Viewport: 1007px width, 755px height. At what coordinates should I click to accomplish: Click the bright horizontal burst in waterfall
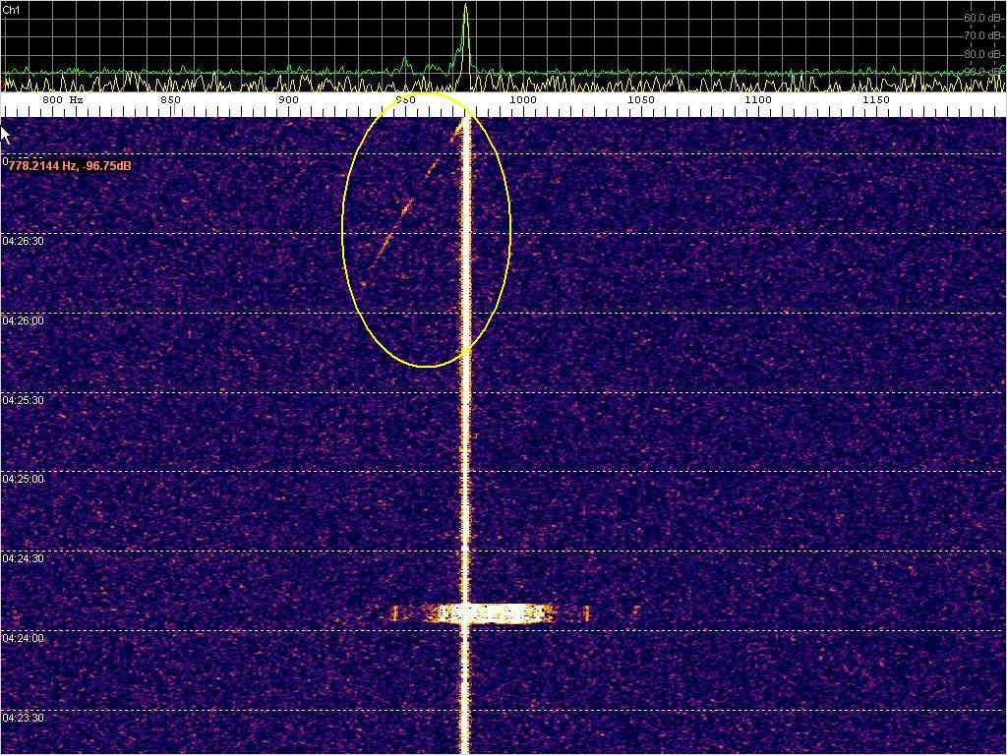click(x=487, y=613)
